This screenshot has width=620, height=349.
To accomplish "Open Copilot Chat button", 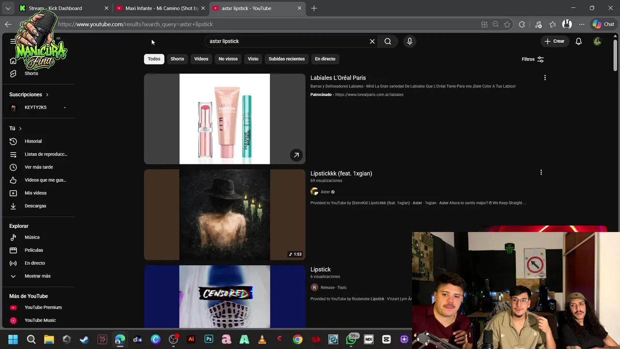I will 604,24.
